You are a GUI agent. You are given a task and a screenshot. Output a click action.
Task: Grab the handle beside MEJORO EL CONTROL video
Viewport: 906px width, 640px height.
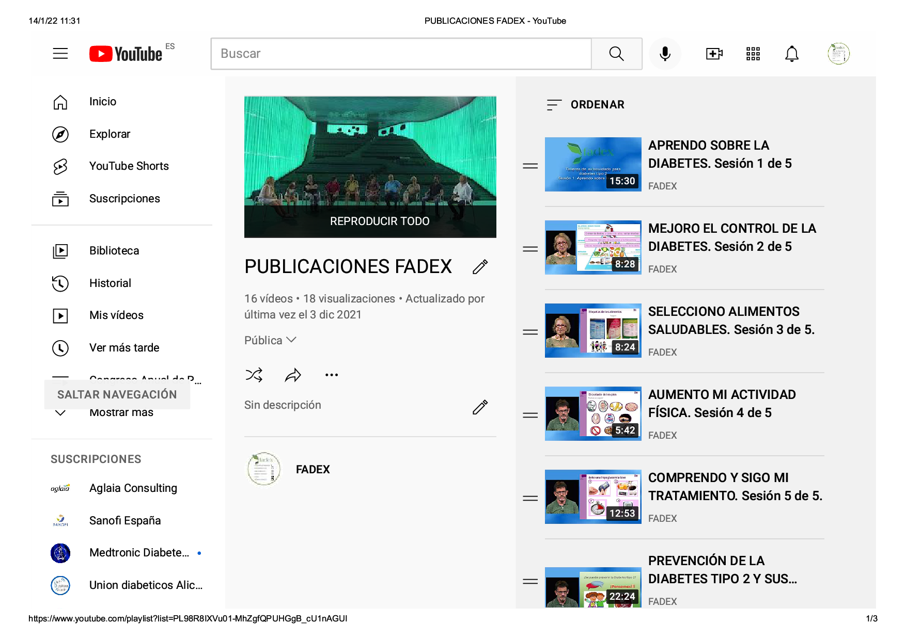[x=530, y=249]
